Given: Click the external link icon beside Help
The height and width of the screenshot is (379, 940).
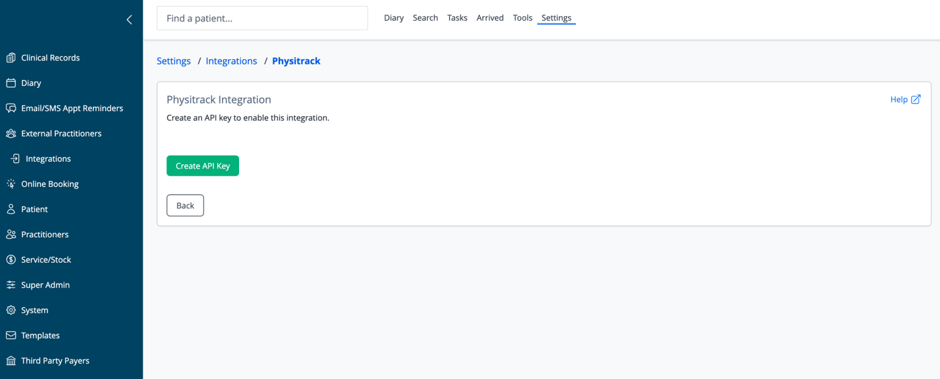Looking at the screenshot, I should coord(916,99).
